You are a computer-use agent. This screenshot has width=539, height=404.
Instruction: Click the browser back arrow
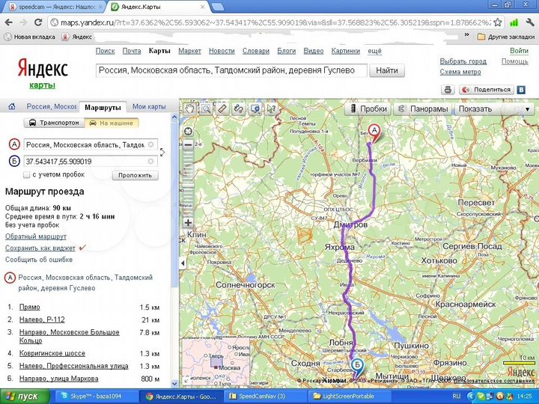click(x=8, y=22)
